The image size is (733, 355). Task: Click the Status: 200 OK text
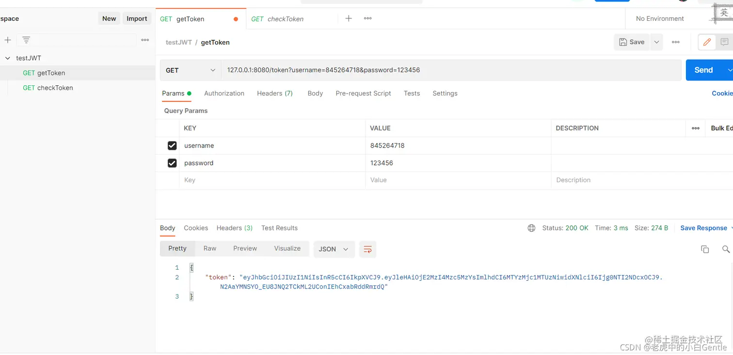pyautogui.click(x=565, y=228)
